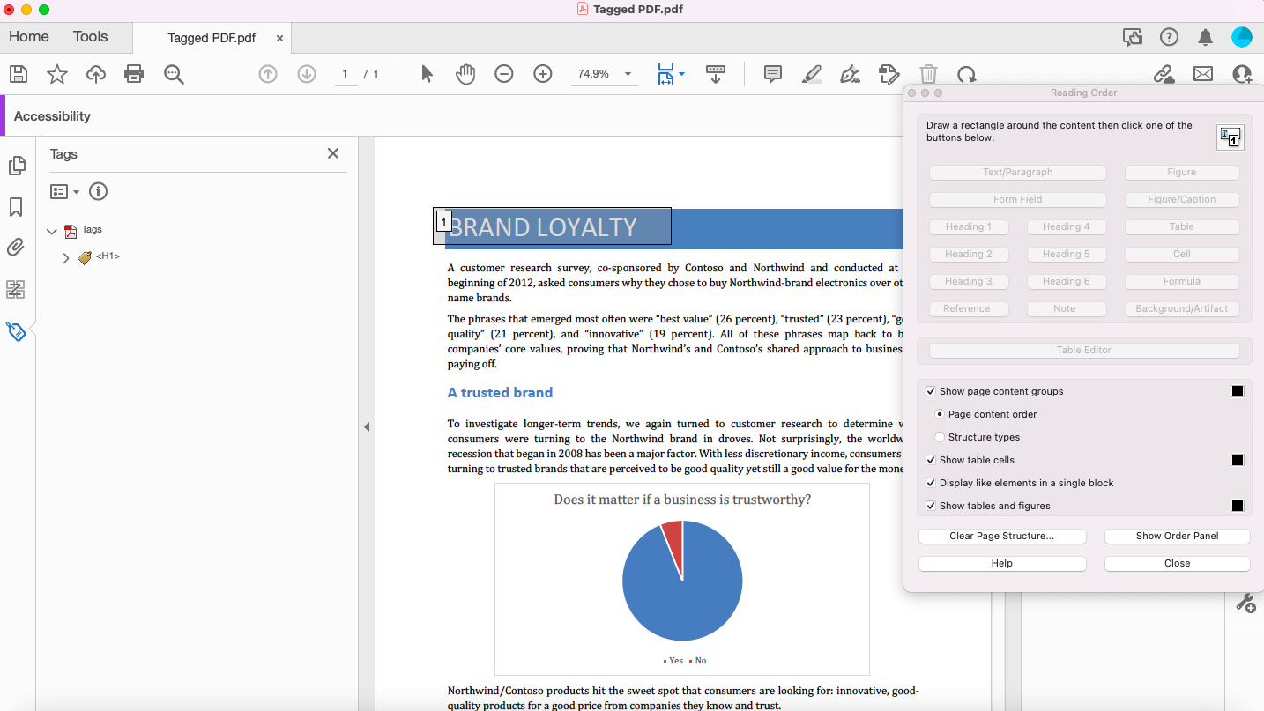Click the Share link icon in the toolbar
Image resolution: width=1264 pixels, height=711 pixels.
pyautogui.click(x=1164, y=74)
